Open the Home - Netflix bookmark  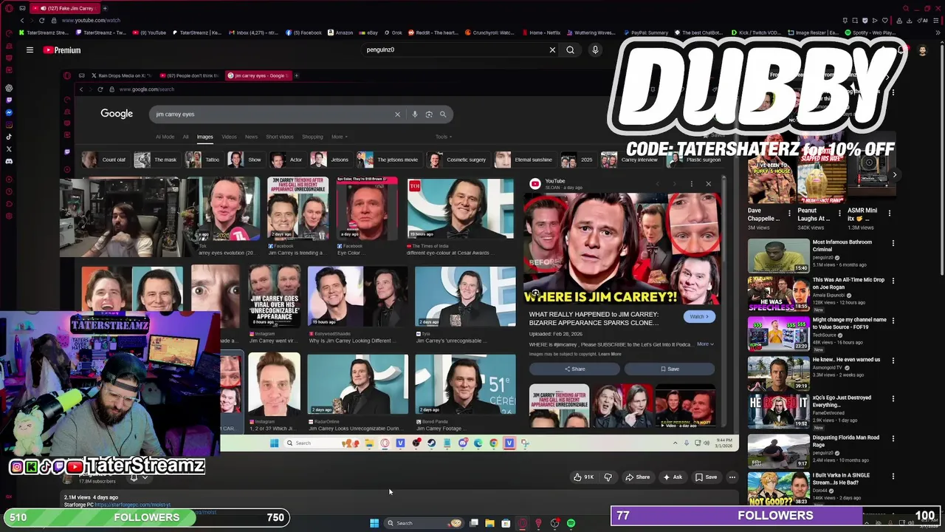(541, 33)
